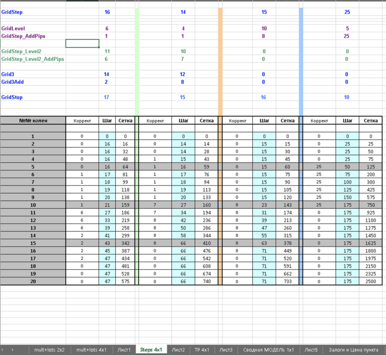
Task: Click the sheet tabs scroll-right arrow
Action: point(12,350)
